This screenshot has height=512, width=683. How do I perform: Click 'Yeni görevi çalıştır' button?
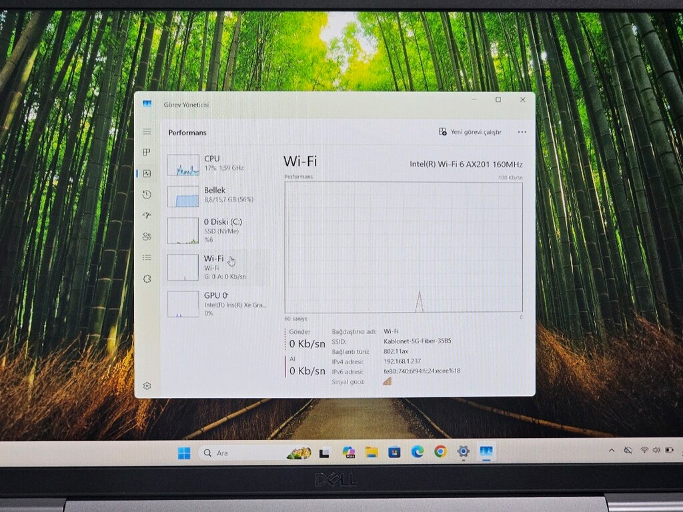(x=470, y=132)
